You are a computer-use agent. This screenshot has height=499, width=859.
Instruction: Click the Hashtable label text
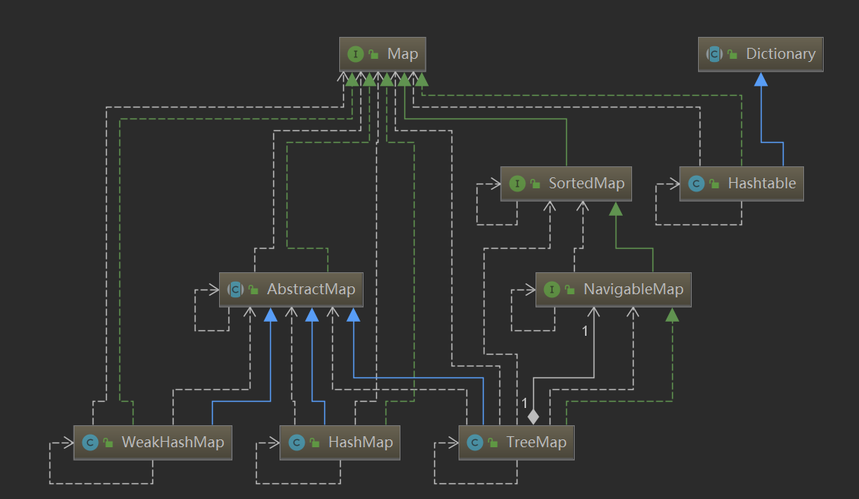click(x=762, y=184)
